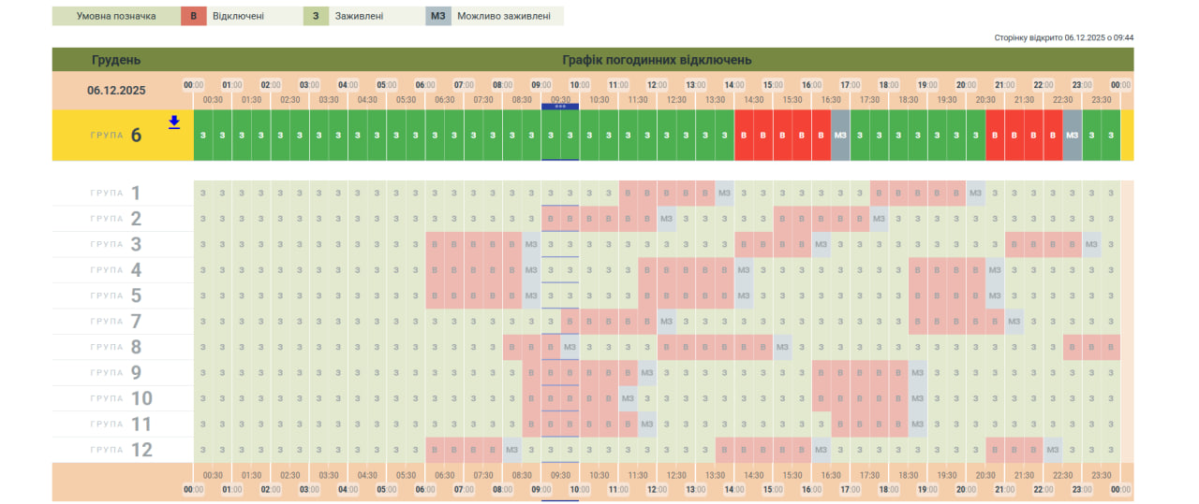Viewport: 1199px width, 504px height.
Task: Click the gray "МЗ" legend badge
Action: coord(437,16)
